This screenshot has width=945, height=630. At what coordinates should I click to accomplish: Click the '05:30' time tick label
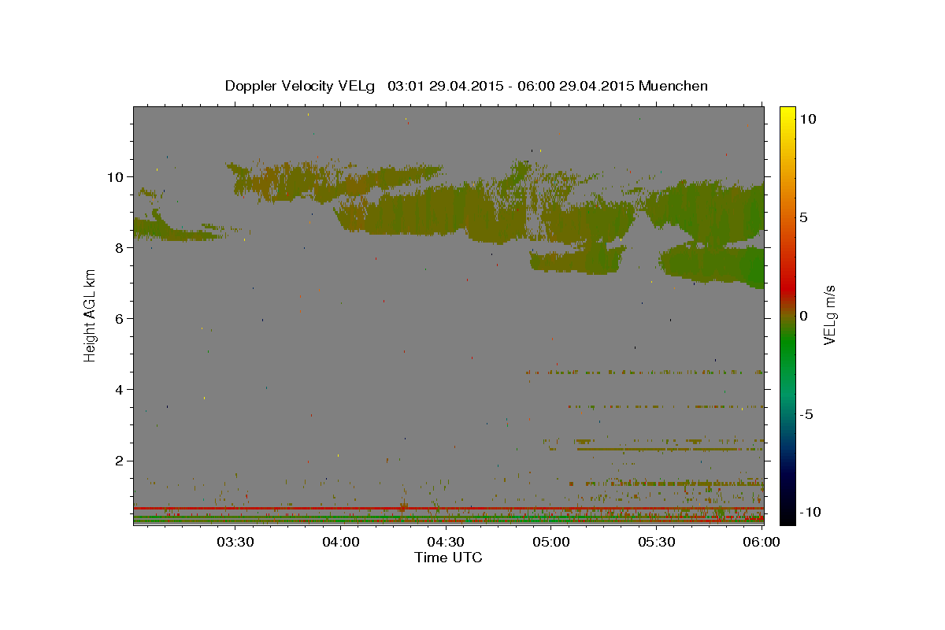click(657, 542)
